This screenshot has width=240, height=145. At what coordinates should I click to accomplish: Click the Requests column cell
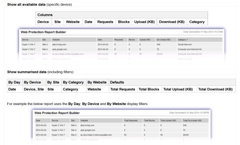click(x=105, y=22)
